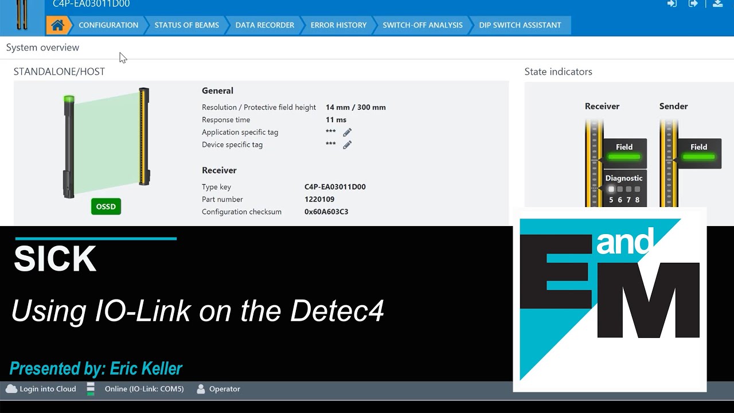Click the download to device icon

coord(717,3)
